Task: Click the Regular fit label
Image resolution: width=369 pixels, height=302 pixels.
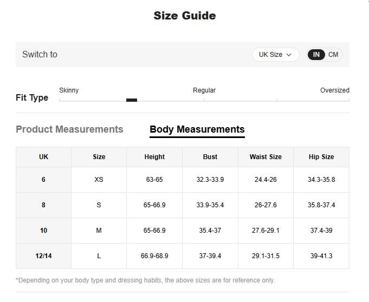Action: [204, 90]
